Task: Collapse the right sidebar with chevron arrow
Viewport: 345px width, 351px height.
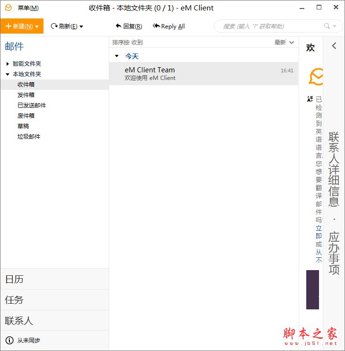Action: pyautogui.click(x=334, y=46)
